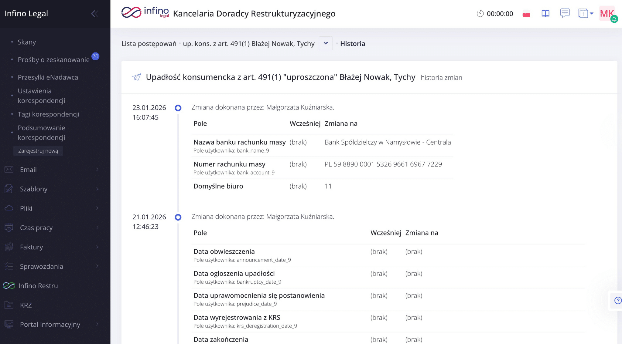Click the Data obwieszczenia field name
The height and width of the screenshot is (344, 622).
coord(224,251)
